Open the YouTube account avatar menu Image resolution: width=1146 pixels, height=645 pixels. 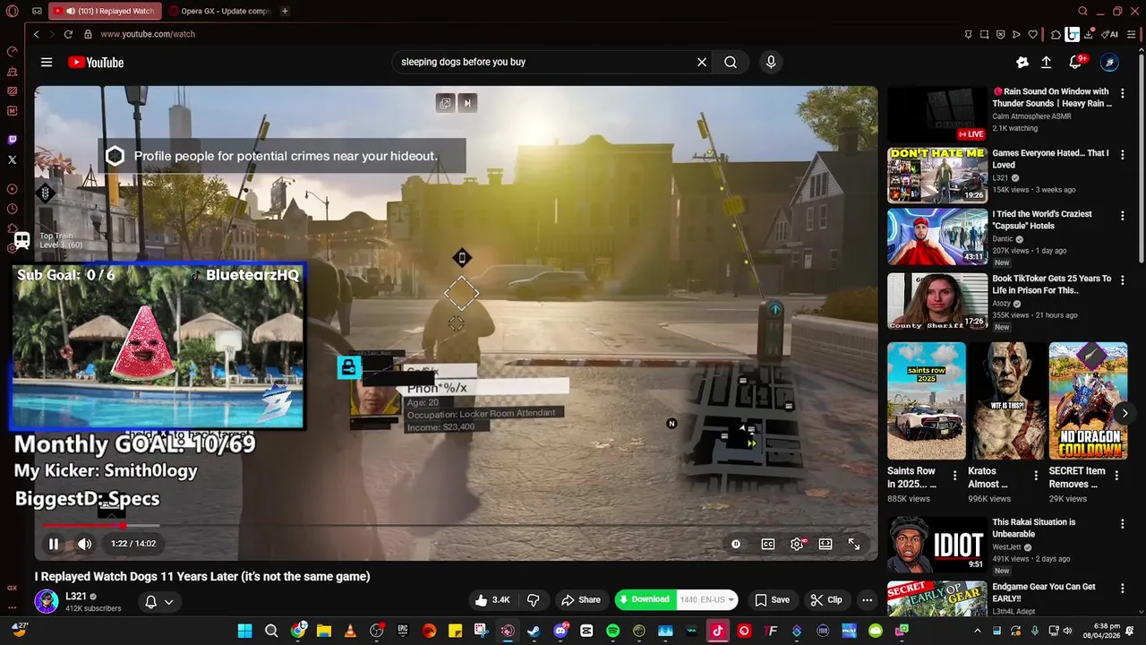[1109, 62]
